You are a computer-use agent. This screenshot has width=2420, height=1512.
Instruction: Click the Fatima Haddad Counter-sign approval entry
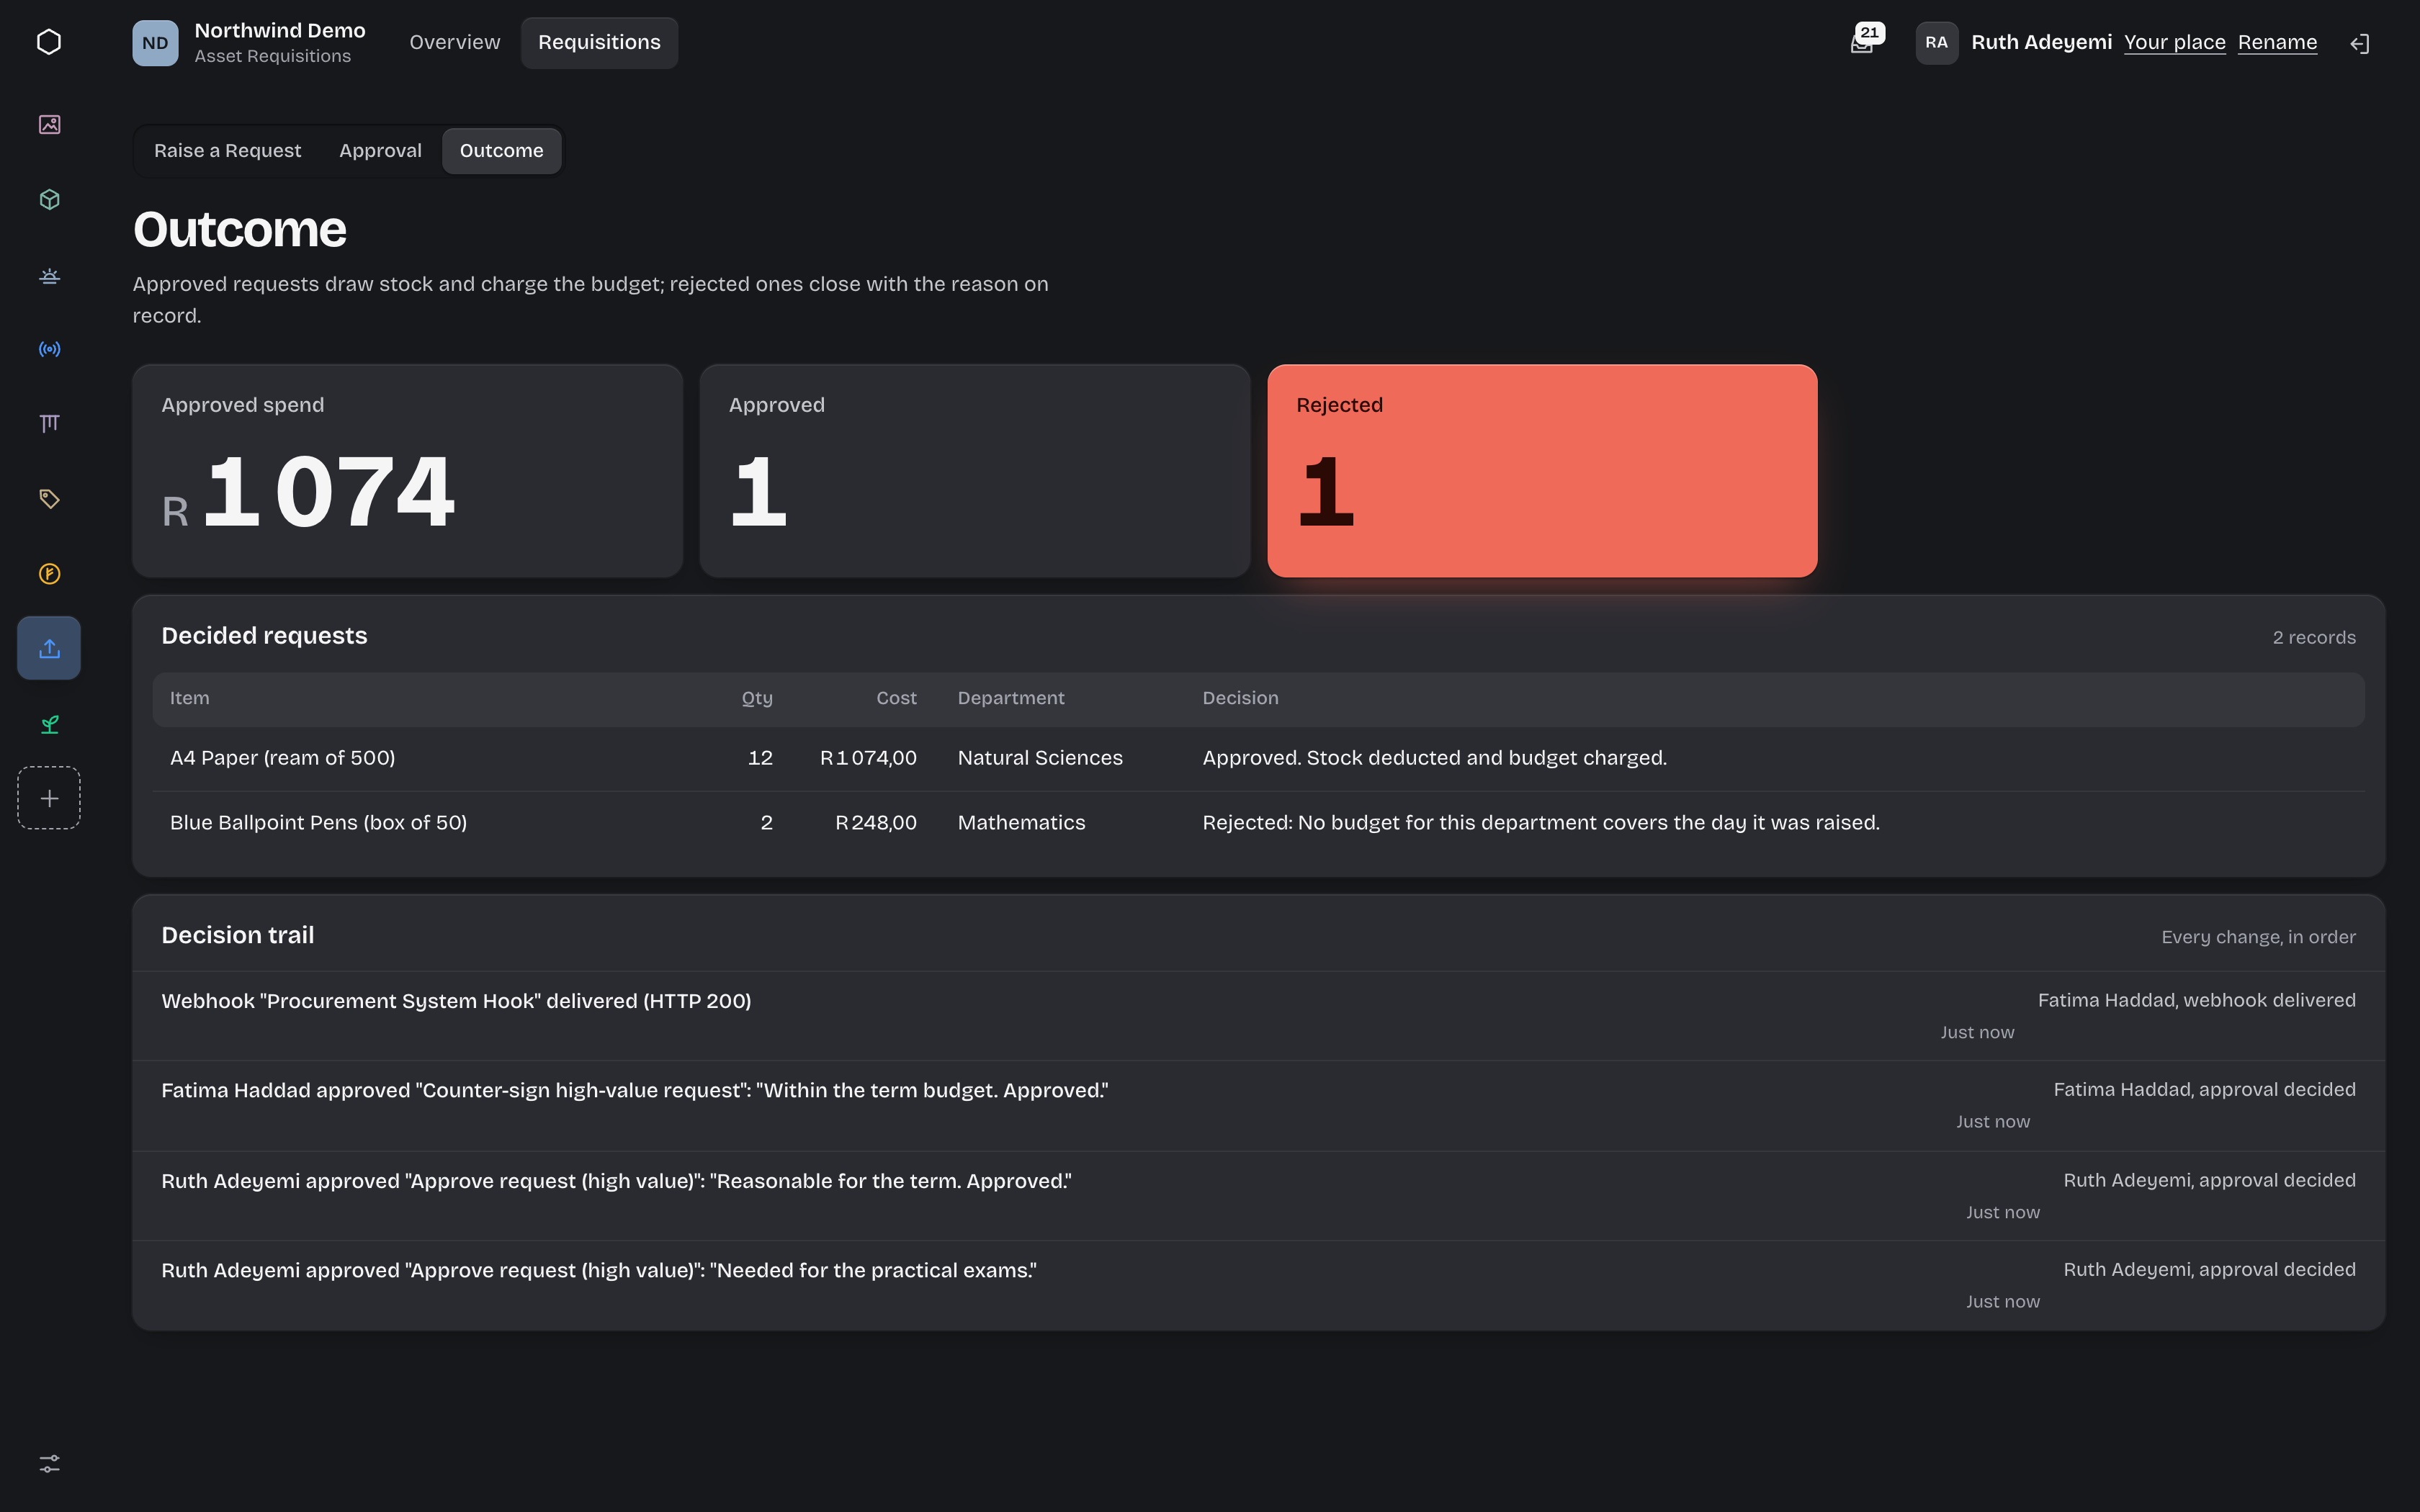tap(1258, 1106)
